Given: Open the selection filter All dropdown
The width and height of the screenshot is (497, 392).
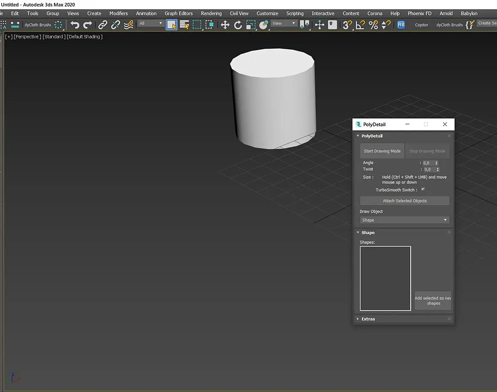Looking at the screenshot, I should (x=151, y=23).
